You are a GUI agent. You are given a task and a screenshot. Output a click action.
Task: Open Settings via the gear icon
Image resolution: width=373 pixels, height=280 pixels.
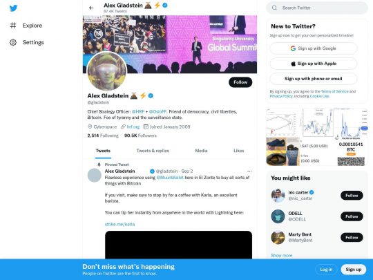13,42
